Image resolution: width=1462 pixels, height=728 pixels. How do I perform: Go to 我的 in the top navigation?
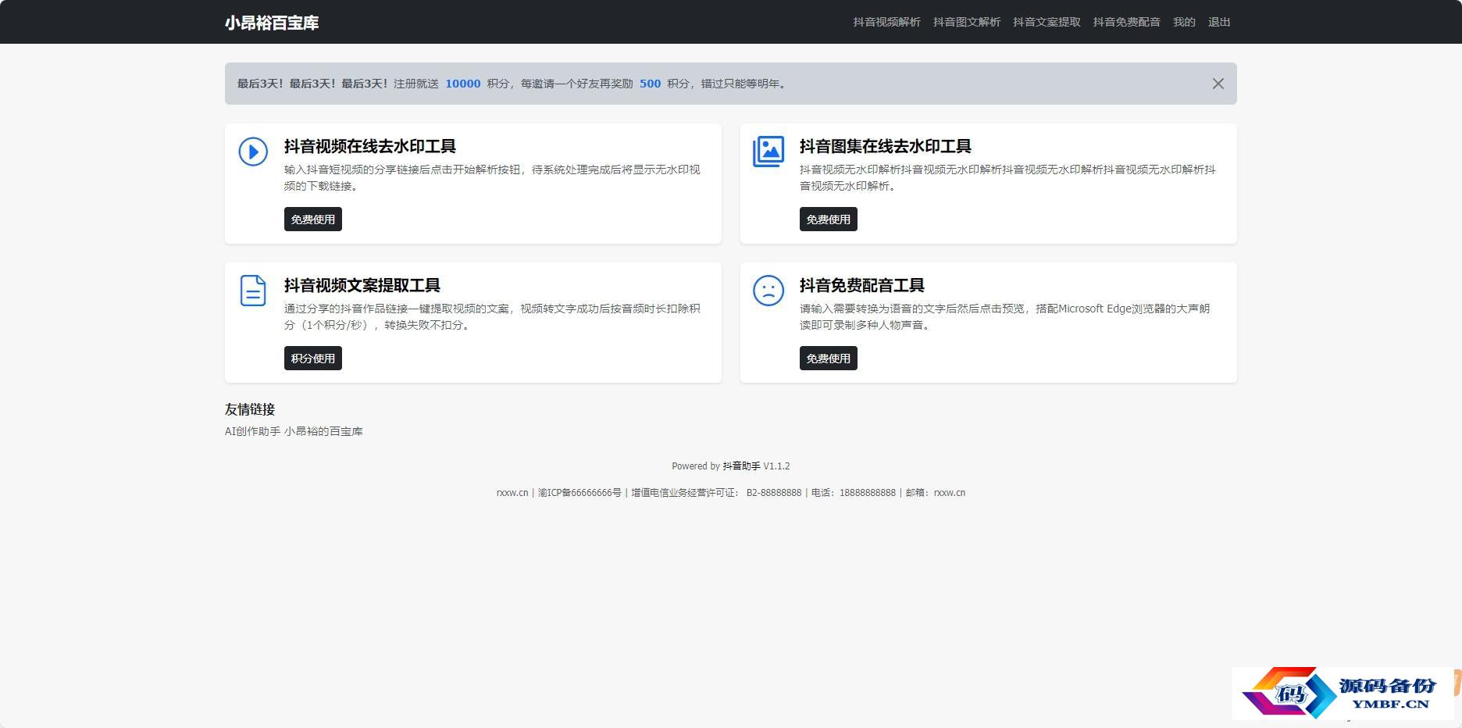[x=1184, y=22]
